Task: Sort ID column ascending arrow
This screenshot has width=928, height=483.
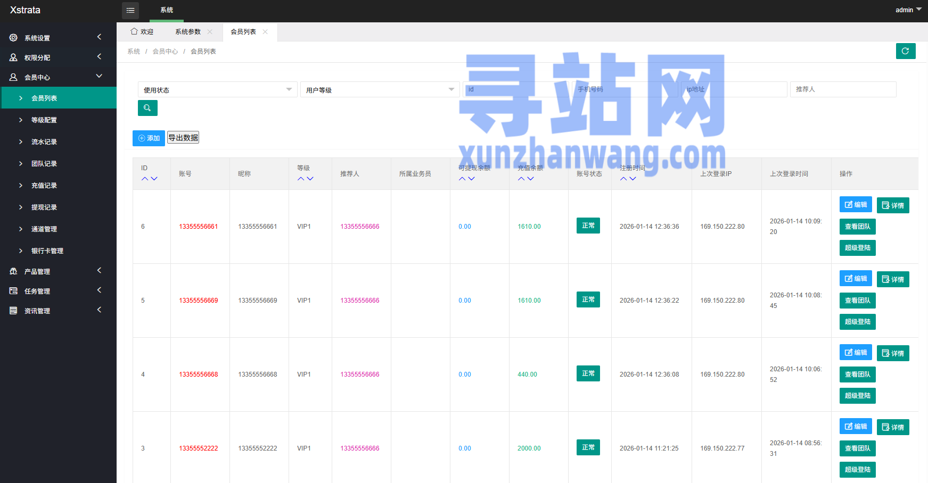Action: (145, 179)
